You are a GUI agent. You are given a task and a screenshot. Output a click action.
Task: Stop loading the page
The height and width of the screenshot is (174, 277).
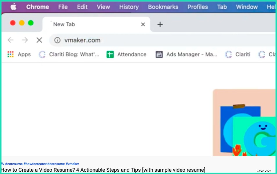[39, 40]
